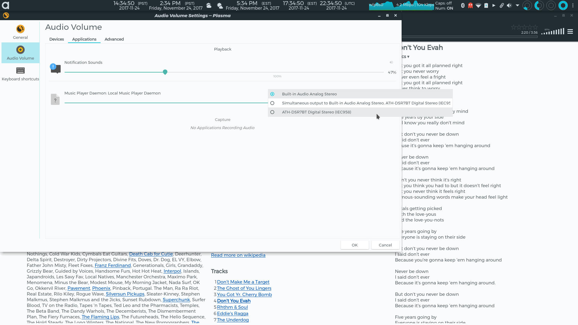
Task: Open the You Got Yr. Cherry Bomb track
Action: coord(244,294)
